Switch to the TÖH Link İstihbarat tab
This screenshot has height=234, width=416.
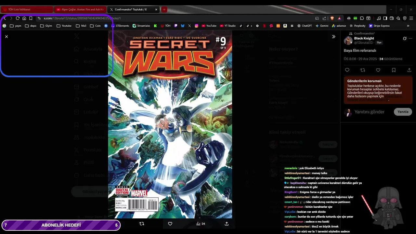[27, 9]
